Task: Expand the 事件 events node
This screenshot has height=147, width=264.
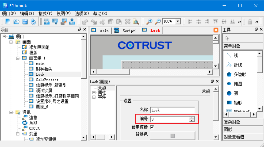Action: (x=94, y=97)
